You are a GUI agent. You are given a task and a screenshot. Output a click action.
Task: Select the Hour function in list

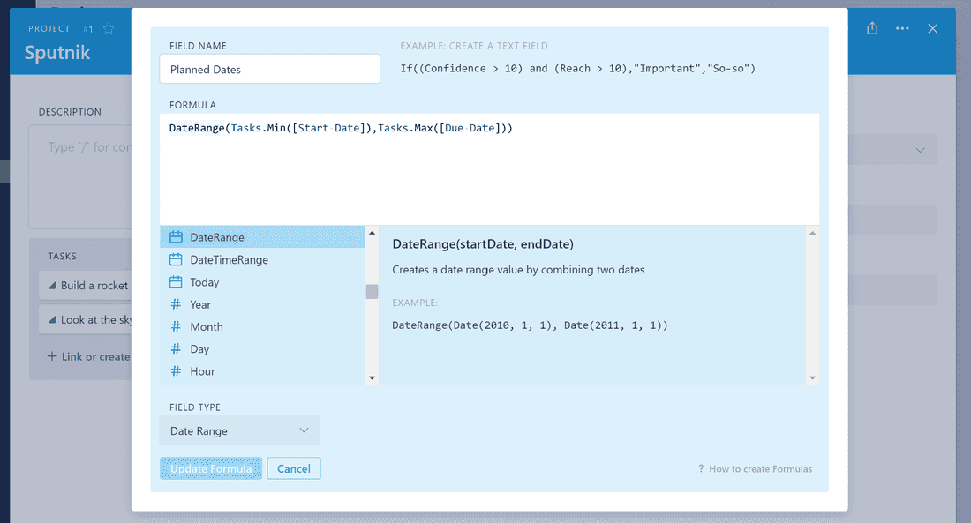click(202, 371)
